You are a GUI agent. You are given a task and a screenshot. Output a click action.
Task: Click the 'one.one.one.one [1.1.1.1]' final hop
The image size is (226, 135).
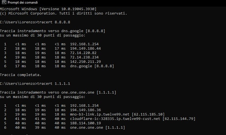[x=97, y=128]
